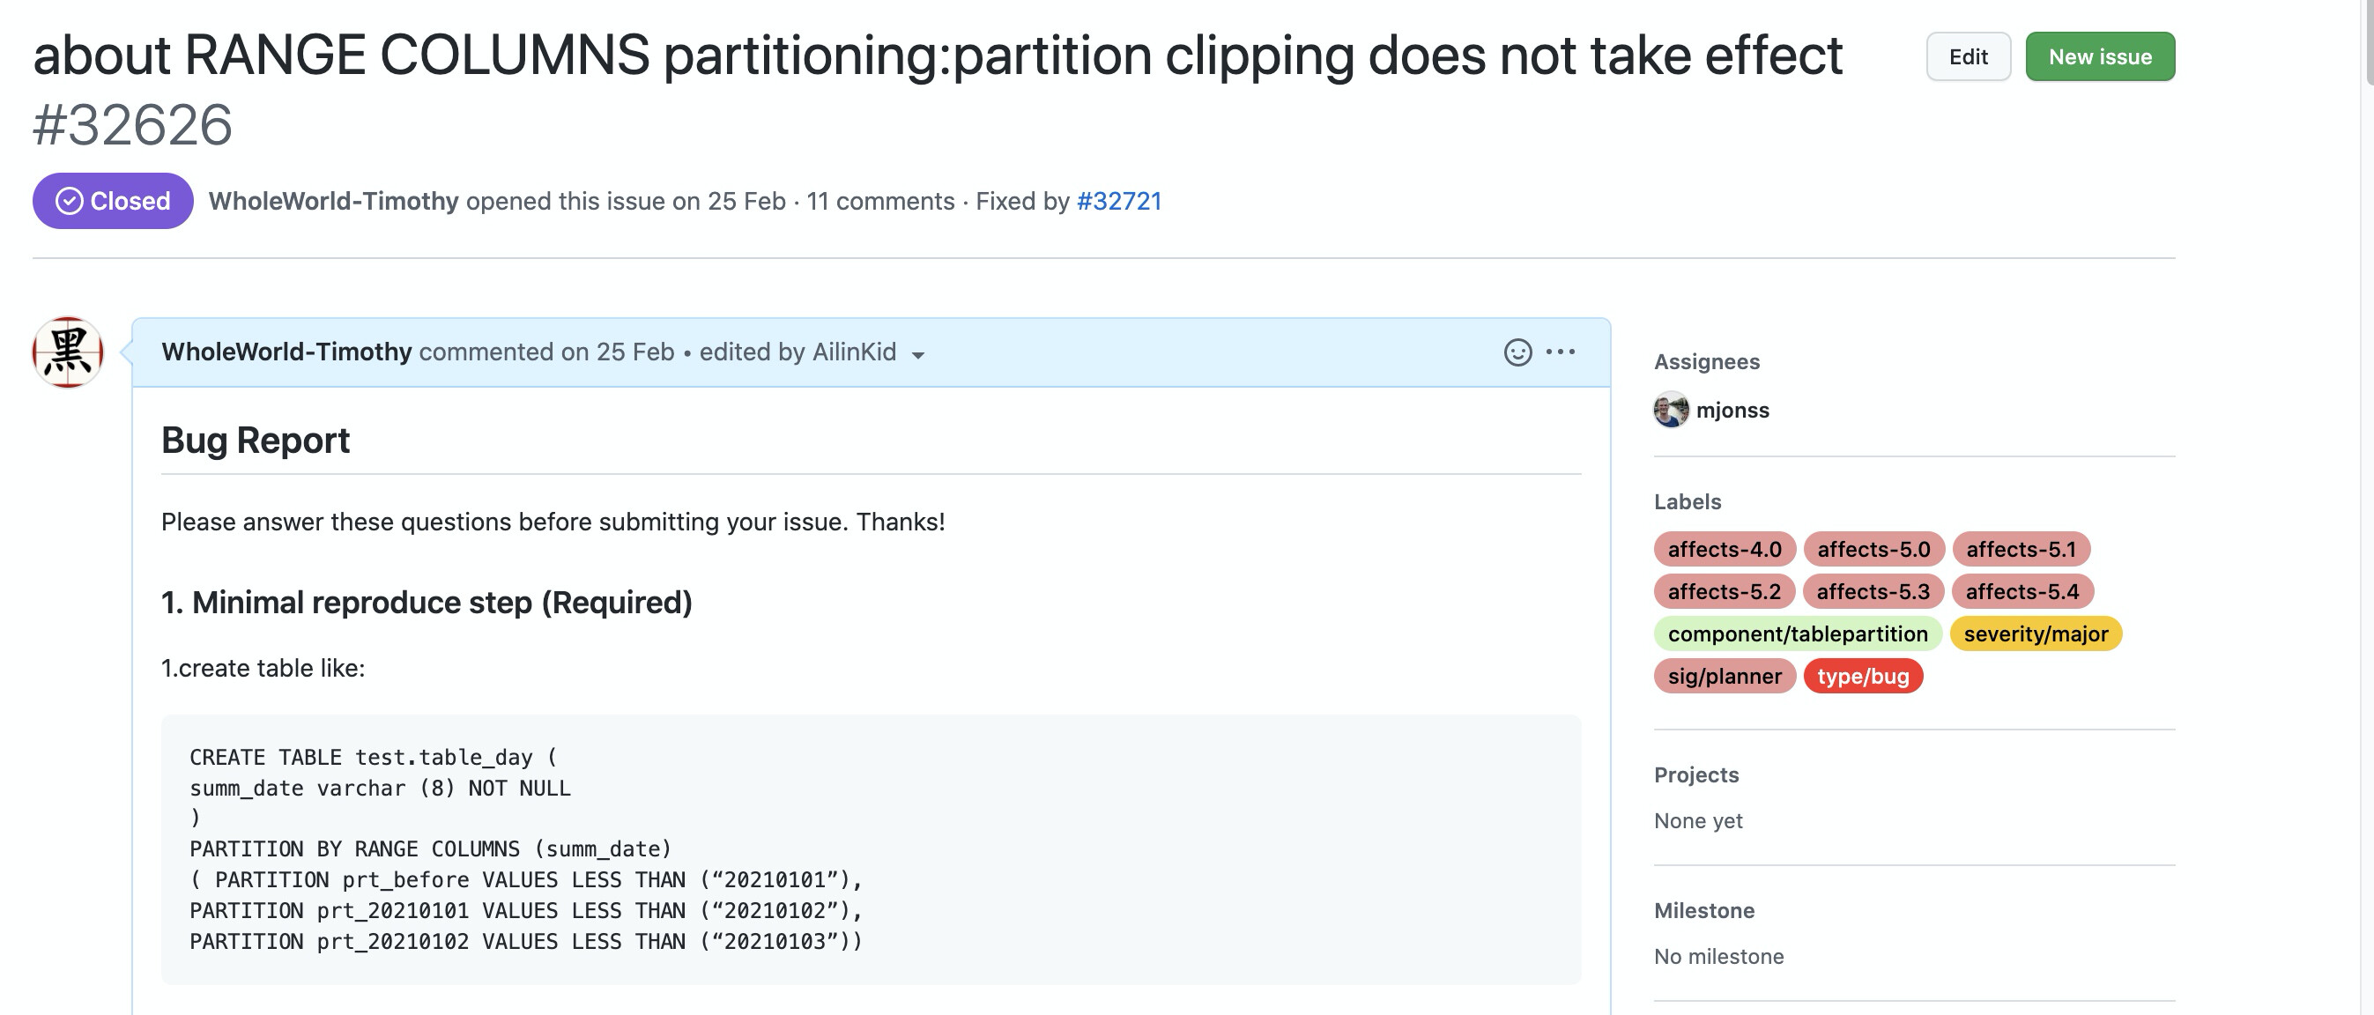This screenshot has width=2374, height=1015.
Task: Click the emoji reaction smiley icon
Action: [x=1517, y=352]
